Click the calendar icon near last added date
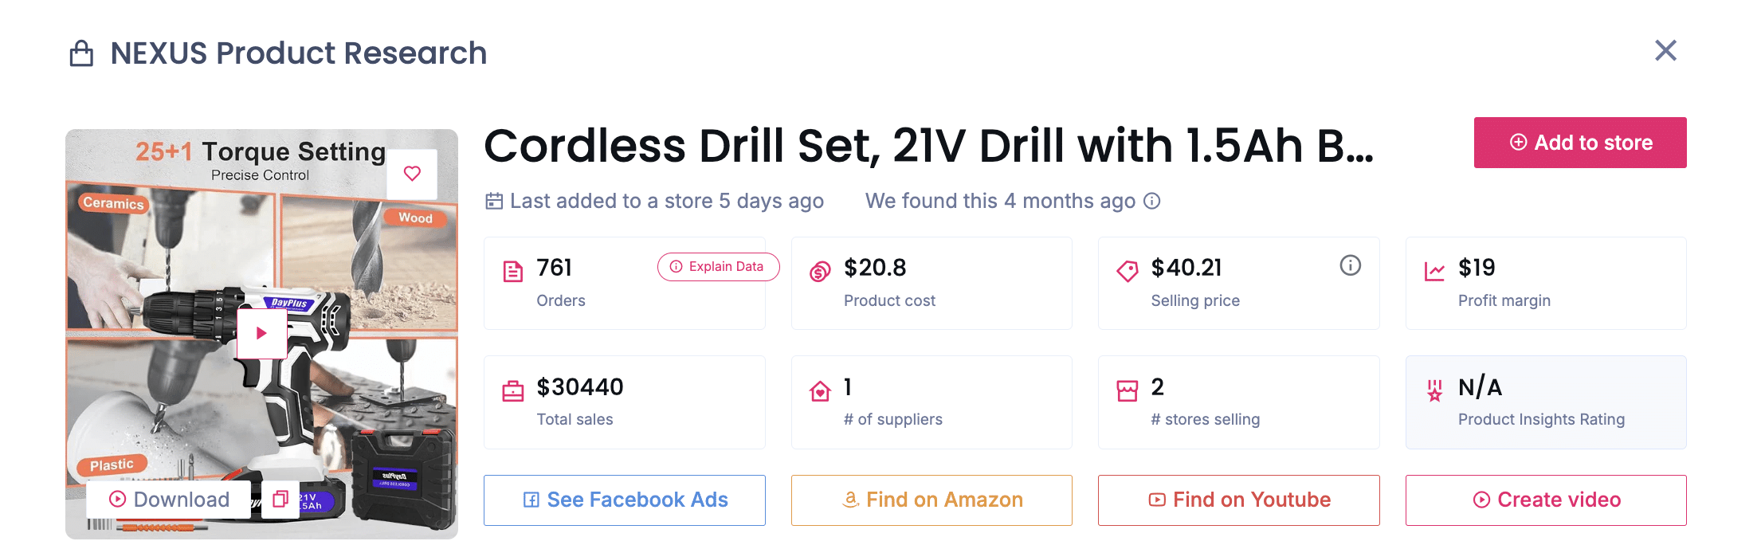This screenshot has width=1761, height=545. [494, 201]
